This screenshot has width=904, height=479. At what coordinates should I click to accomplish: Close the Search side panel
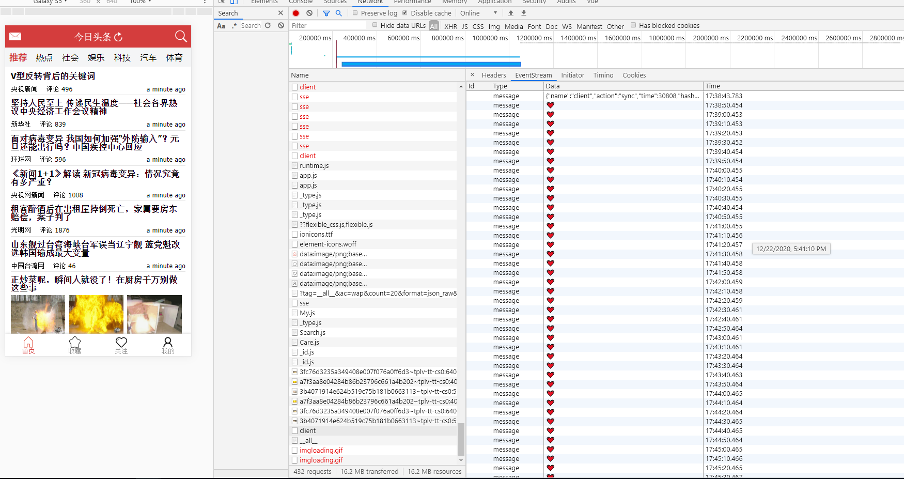(x=280, y=13)
